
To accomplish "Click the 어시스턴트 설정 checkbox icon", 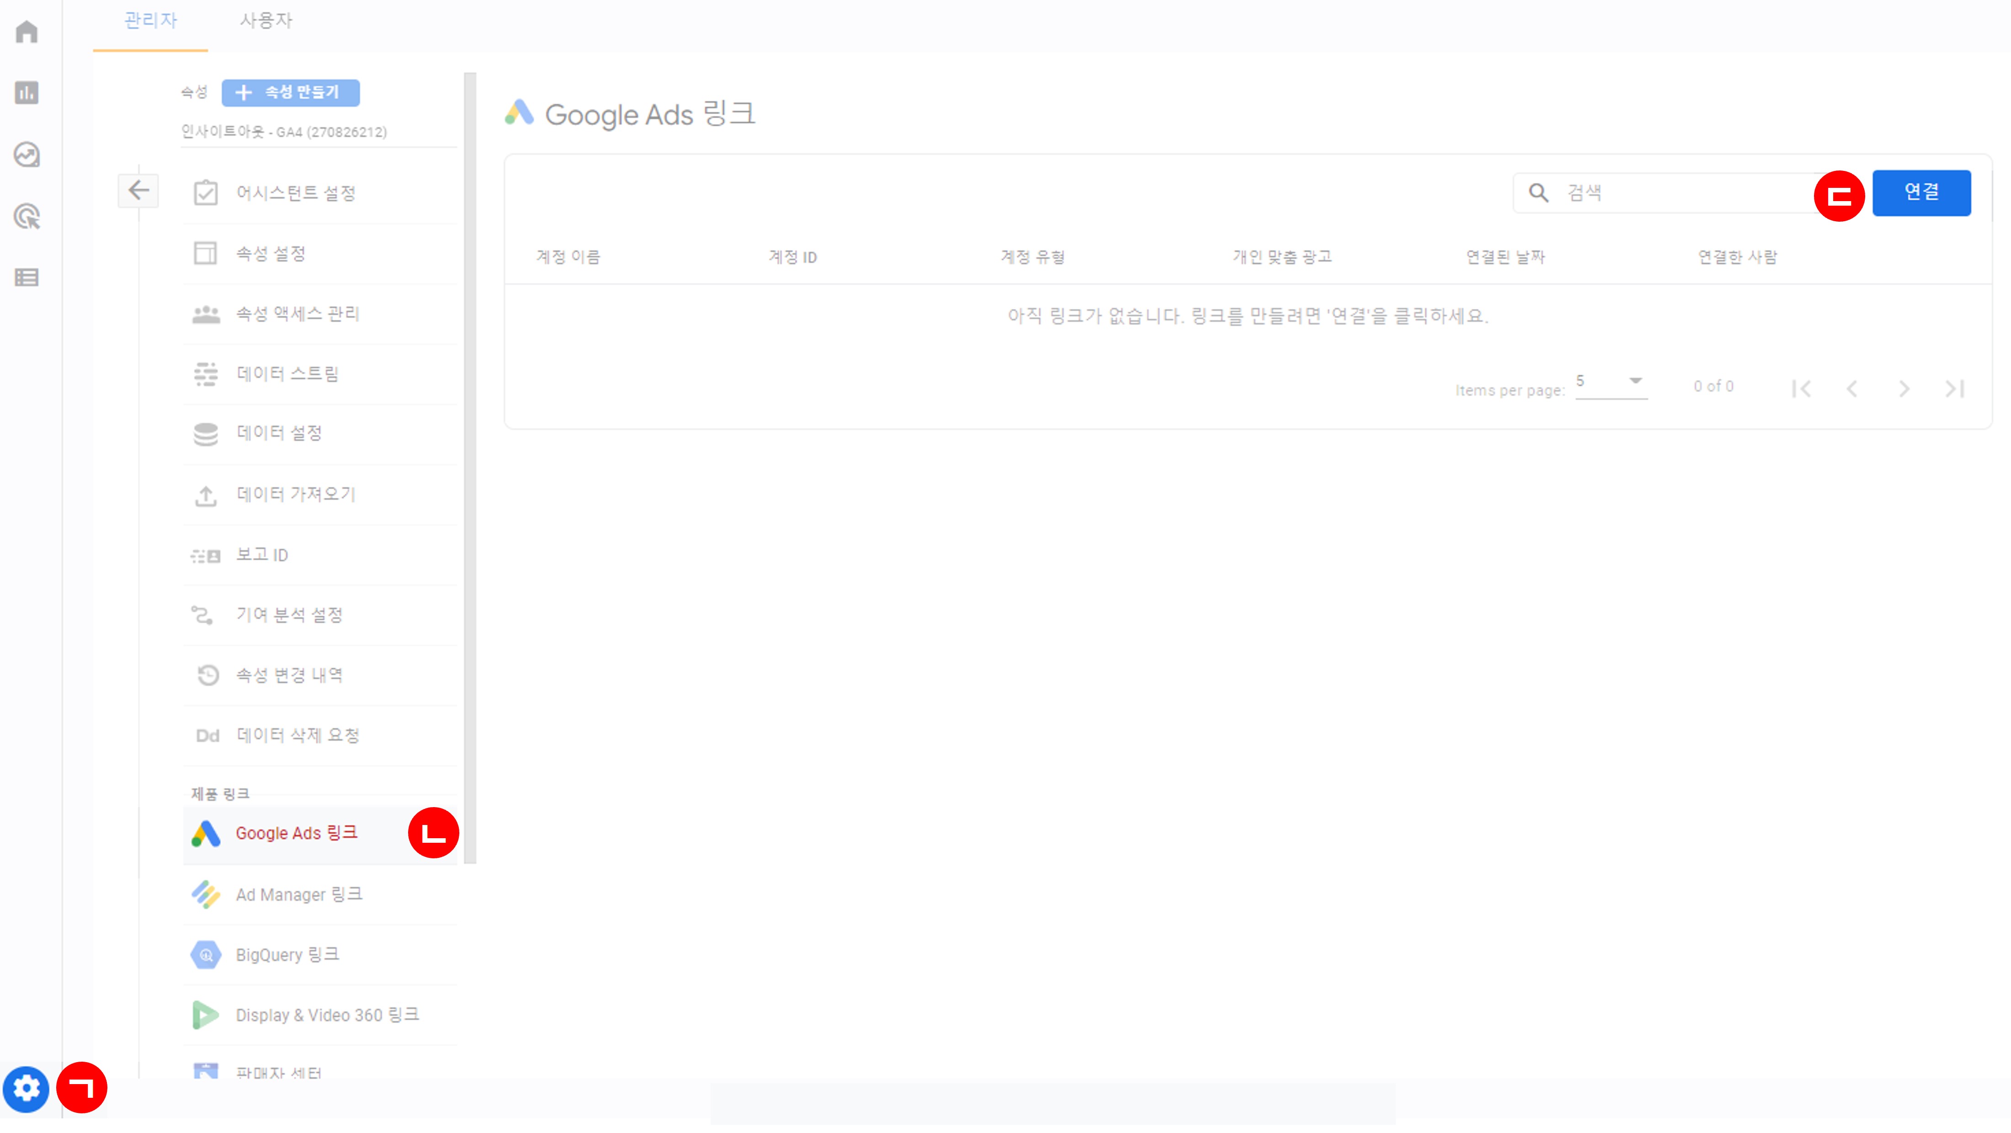I will 205,192.
